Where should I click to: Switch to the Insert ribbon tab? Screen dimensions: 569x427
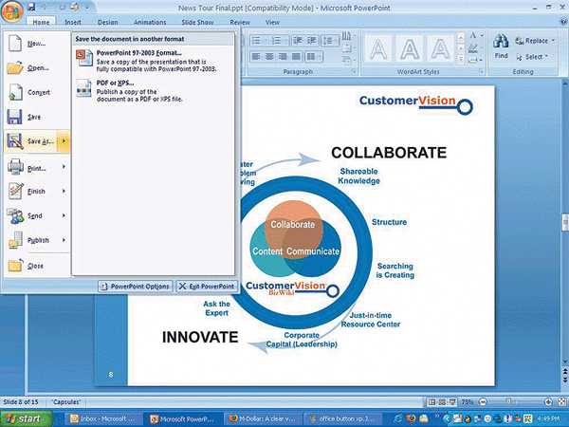tap(73, 22)
